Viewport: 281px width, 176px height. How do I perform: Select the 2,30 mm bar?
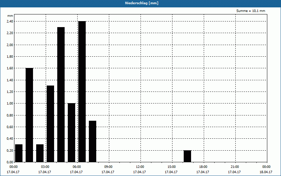(61, 94)
